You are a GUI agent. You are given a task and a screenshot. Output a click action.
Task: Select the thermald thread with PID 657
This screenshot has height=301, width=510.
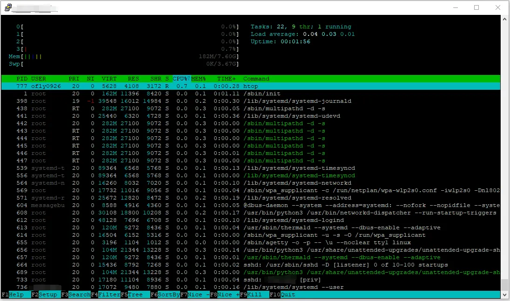pos(251,257)
